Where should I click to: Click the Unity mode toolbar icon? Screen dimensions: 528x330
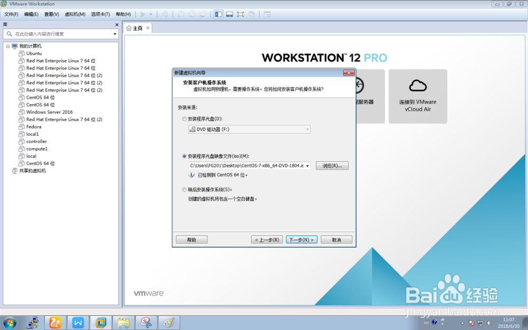click(x=251, y=14)
